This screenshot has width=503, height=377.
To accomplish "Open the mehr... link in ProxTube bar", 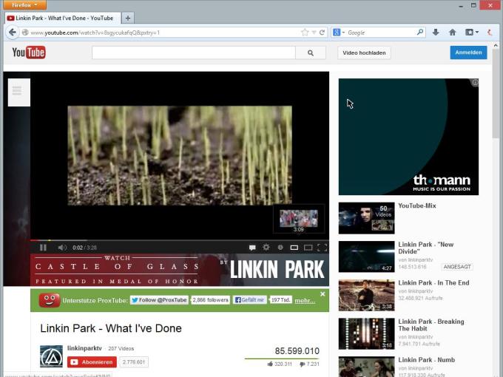I will pyautogui.click(x=305, y=300).
